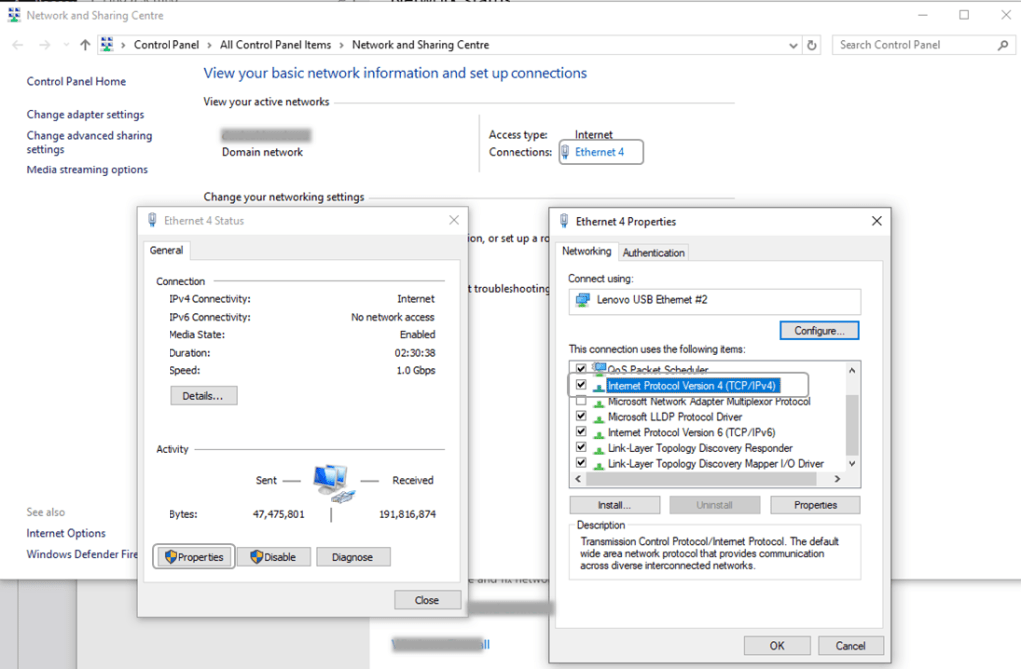Select the Networking tab
Image resolution: width=1021 pixels, height=669 pixels.
coord(587,252)
